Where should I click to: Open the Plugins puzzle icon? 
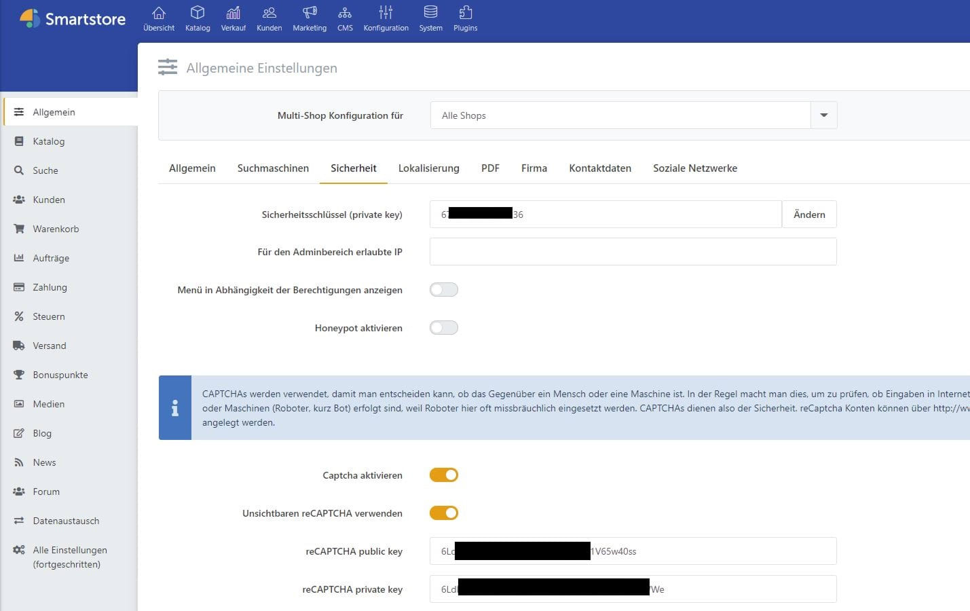[x=465, y=13]
